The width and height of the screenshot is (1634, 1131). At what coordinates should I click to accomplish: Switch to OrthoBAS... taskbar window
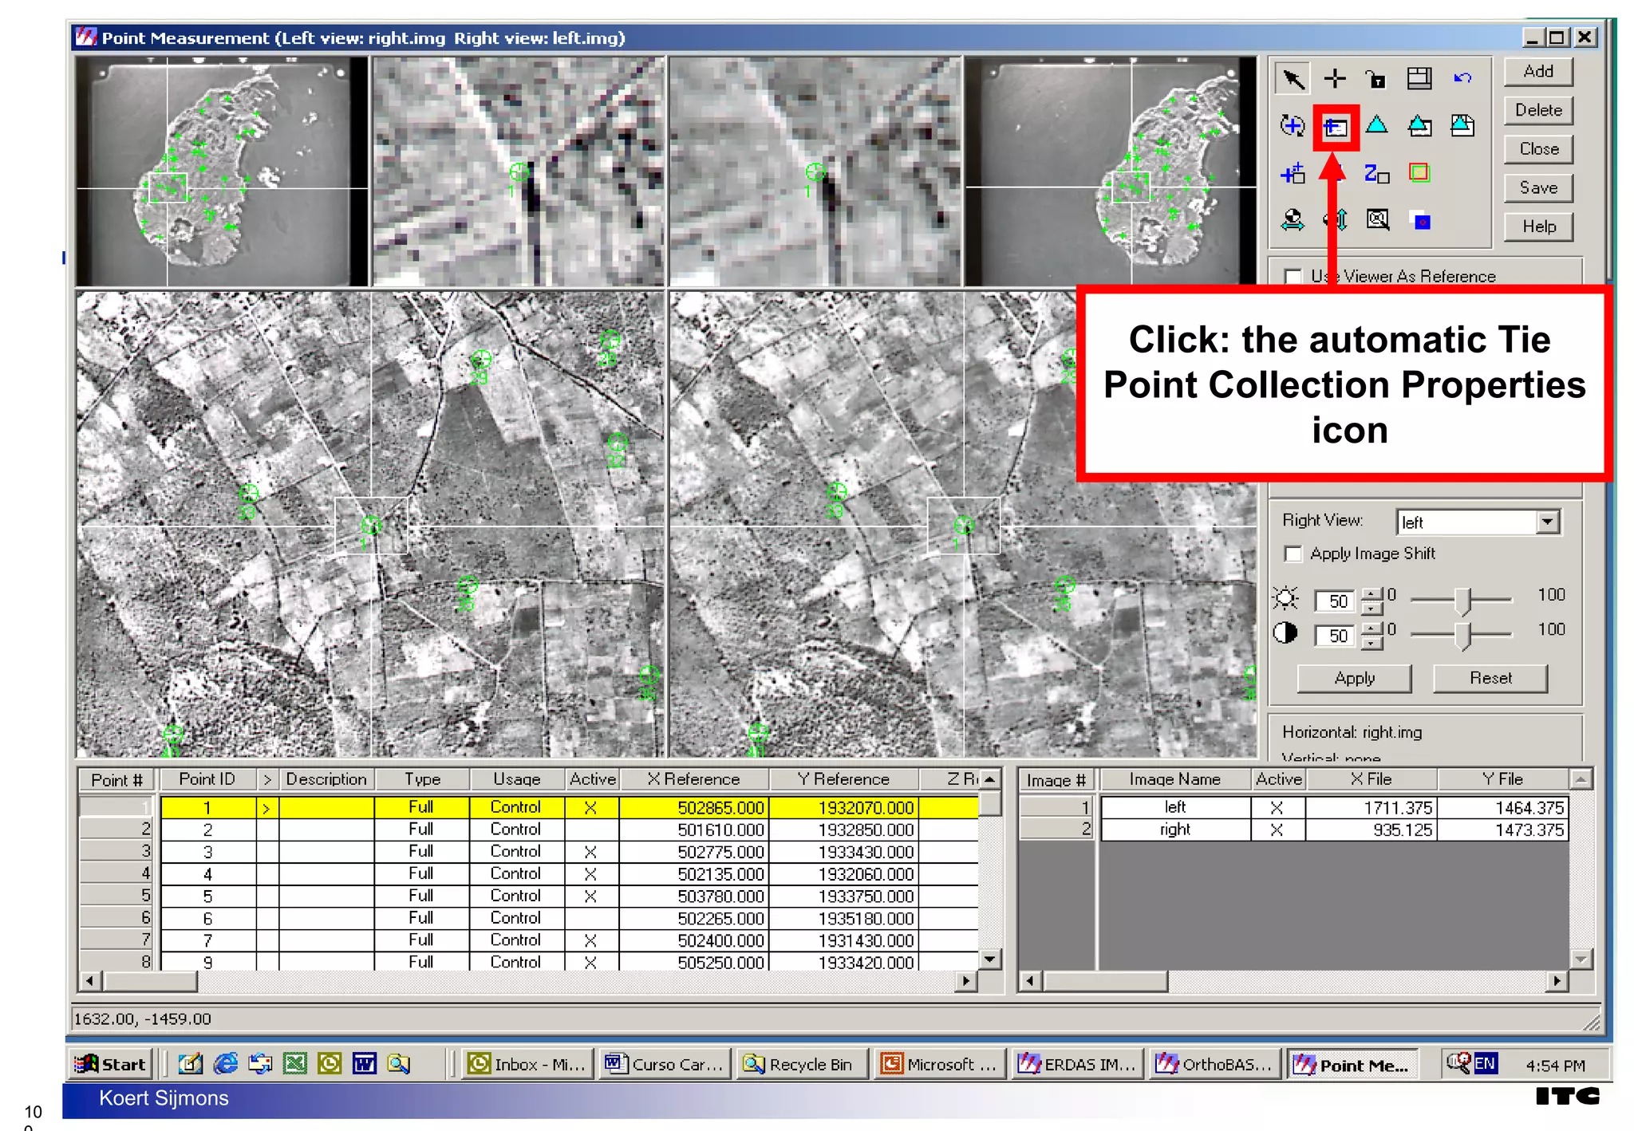(x=1214, y=1064)
